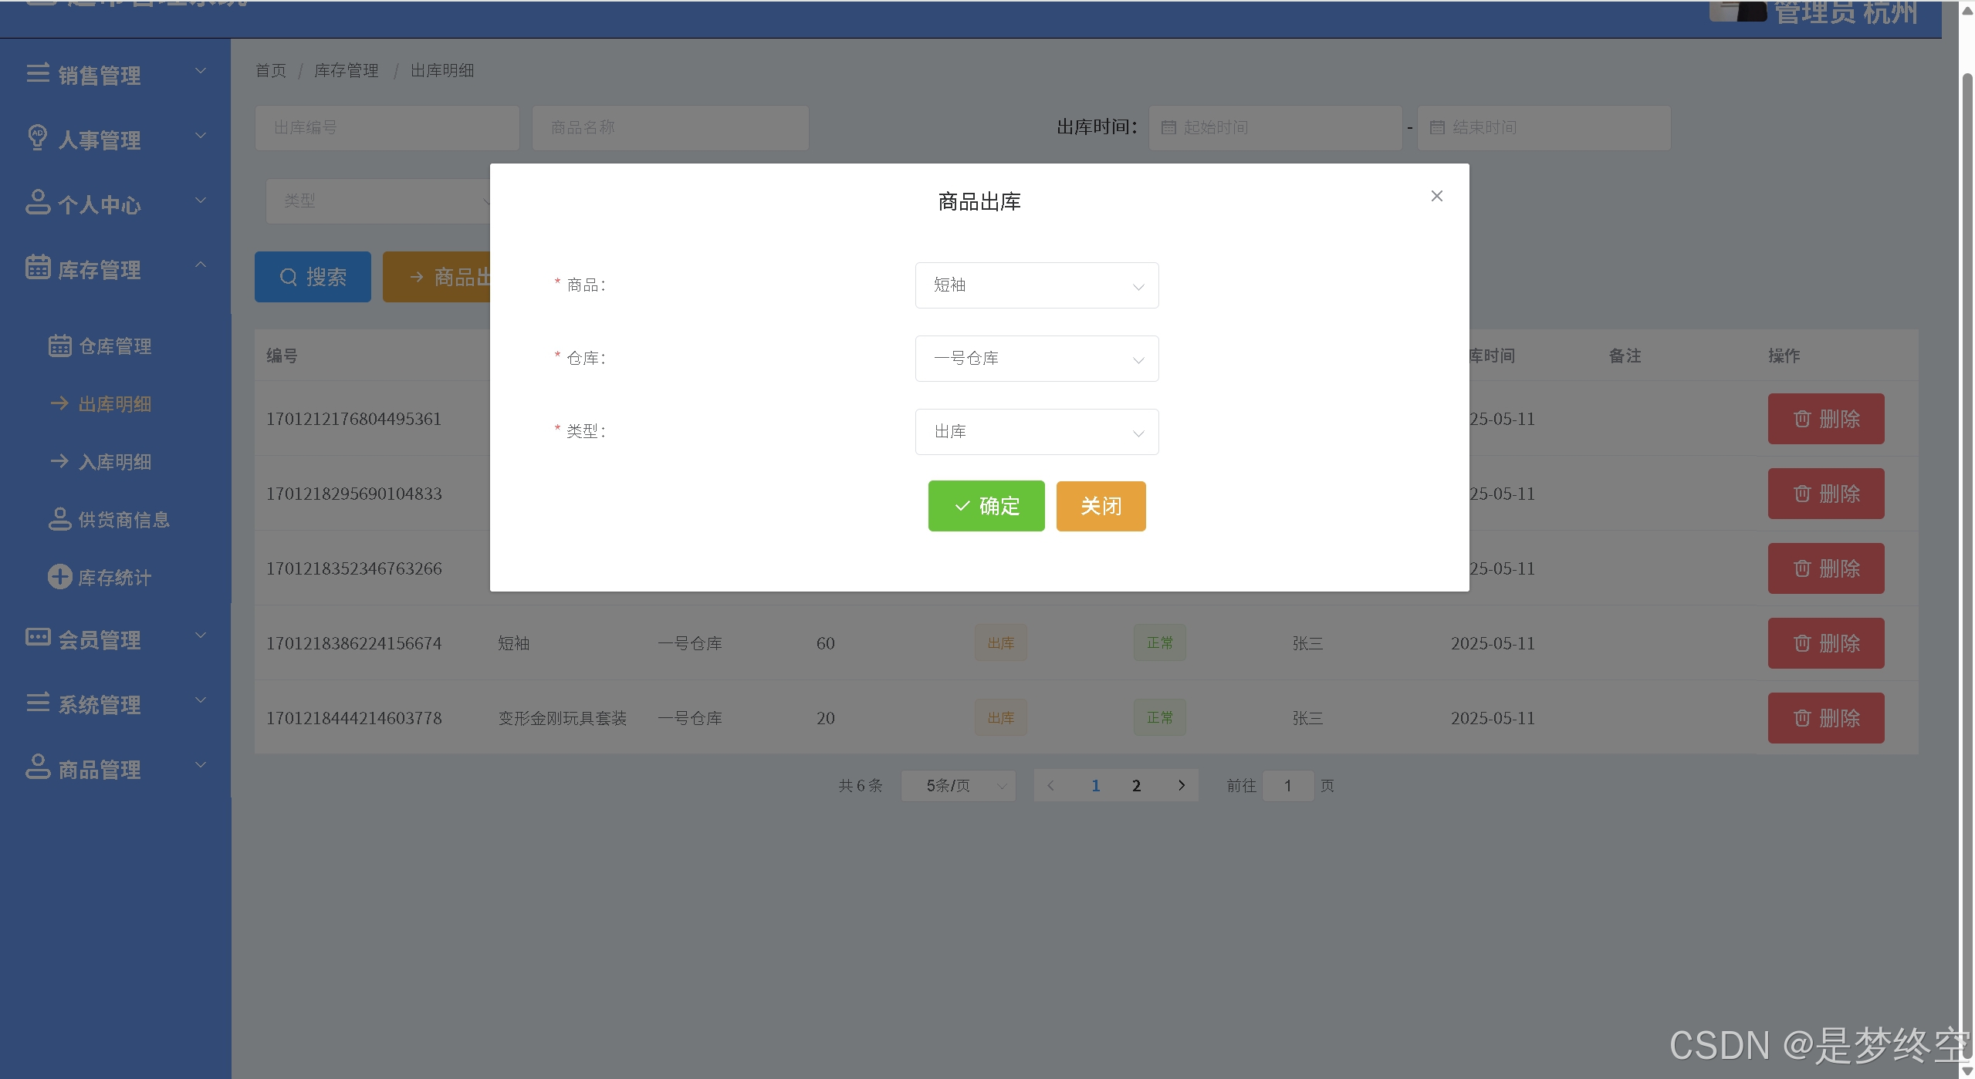Open the 仓库 dropdown showing 一号仓库

pos(1037,359)
